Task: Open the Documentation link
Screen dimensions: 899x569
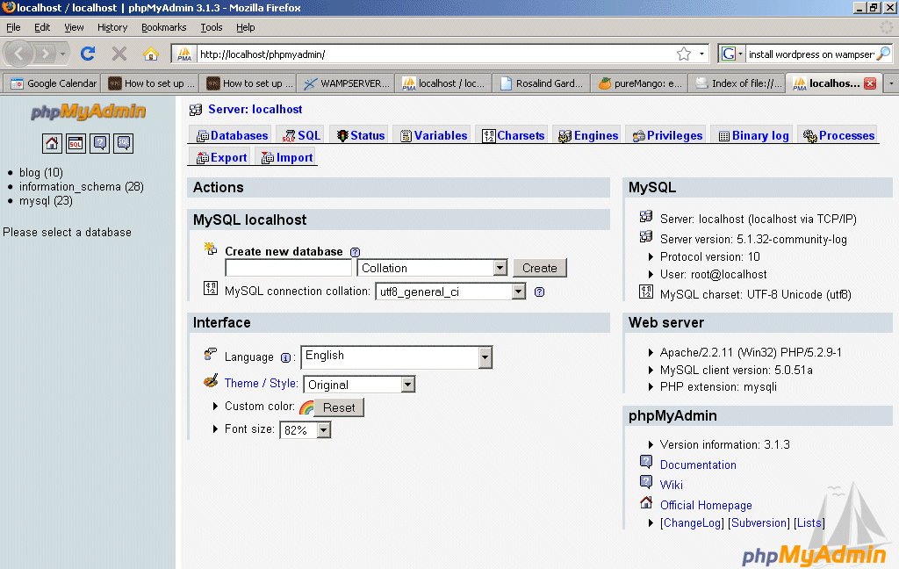Action: [698, 465]
